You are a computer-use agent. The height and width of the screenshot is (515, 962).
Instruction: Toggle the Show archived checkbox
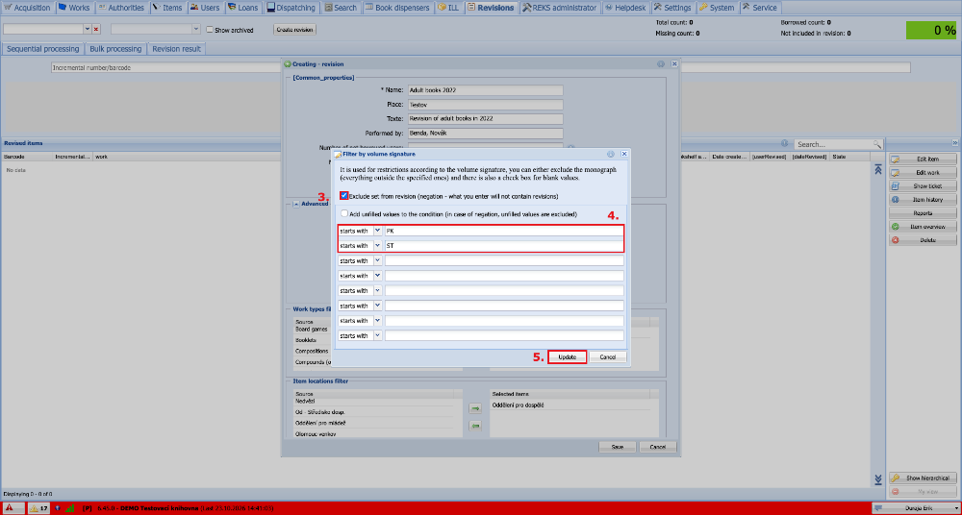coord(210,30)
